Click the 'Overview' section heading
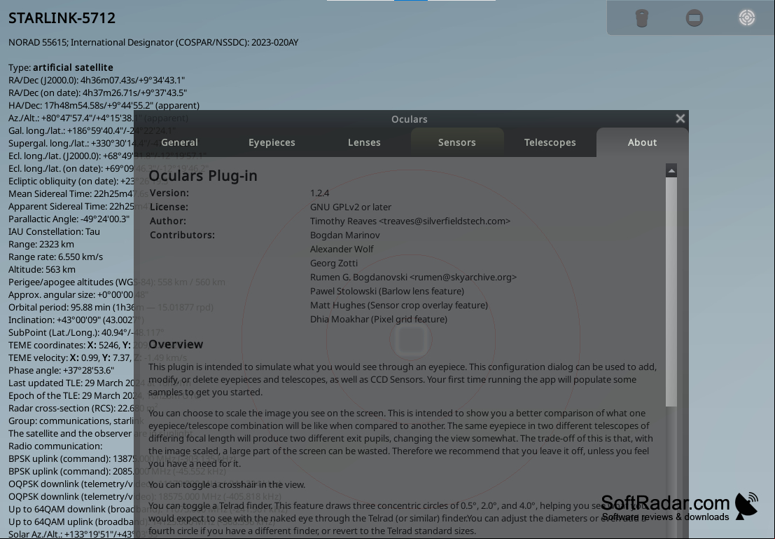 (176, 344)
